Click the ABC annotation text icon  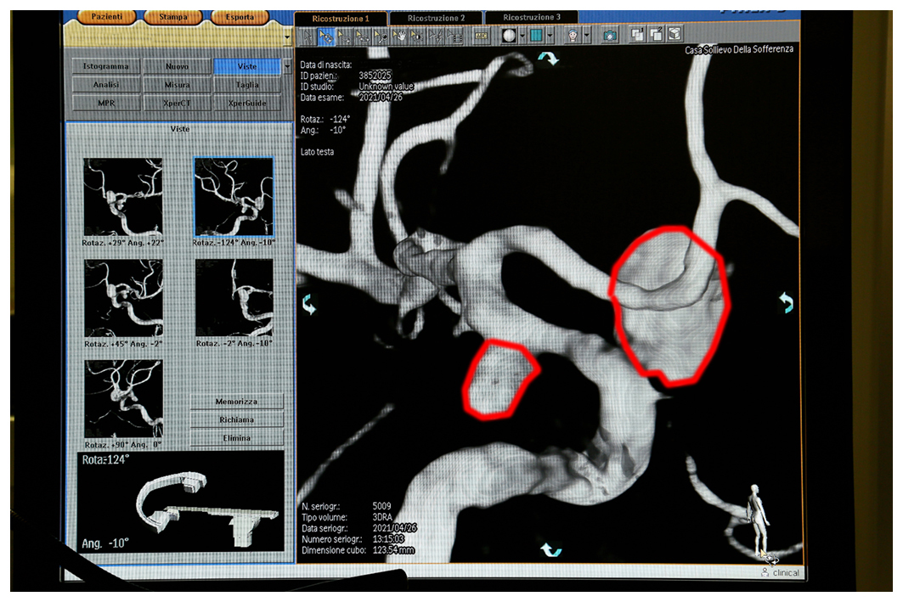coord(481,36)
